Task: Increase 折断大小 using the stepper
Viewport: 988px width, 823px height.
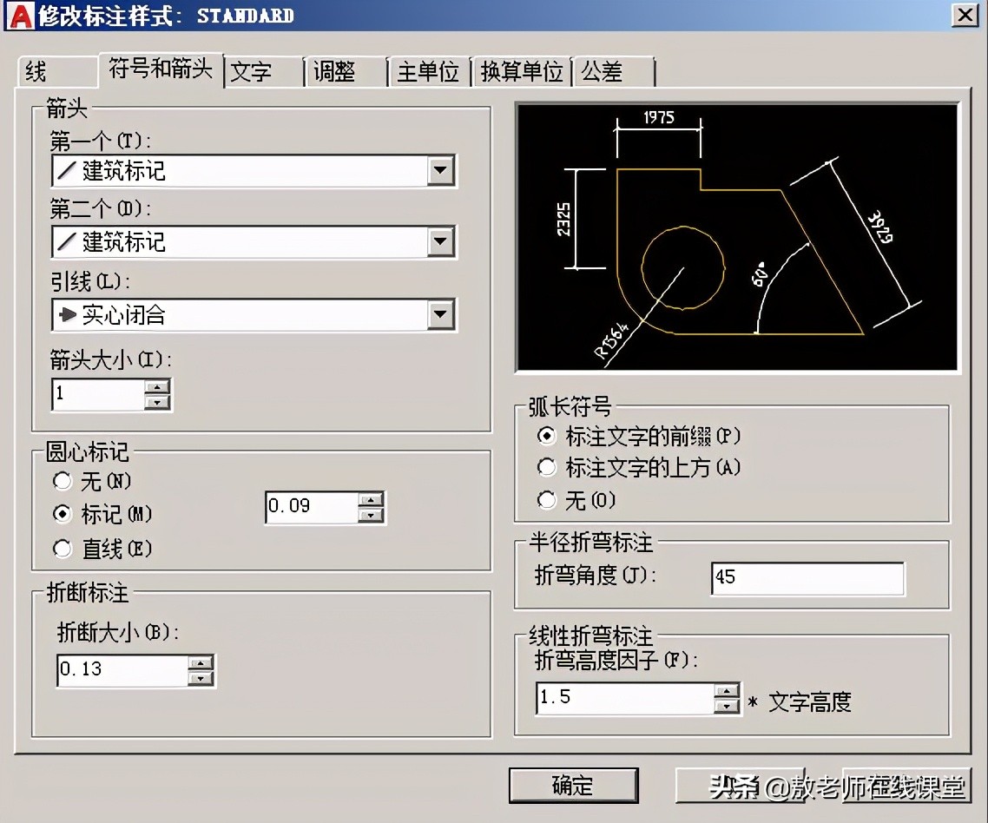Action: pyautogui.click(x=201, y=664)
